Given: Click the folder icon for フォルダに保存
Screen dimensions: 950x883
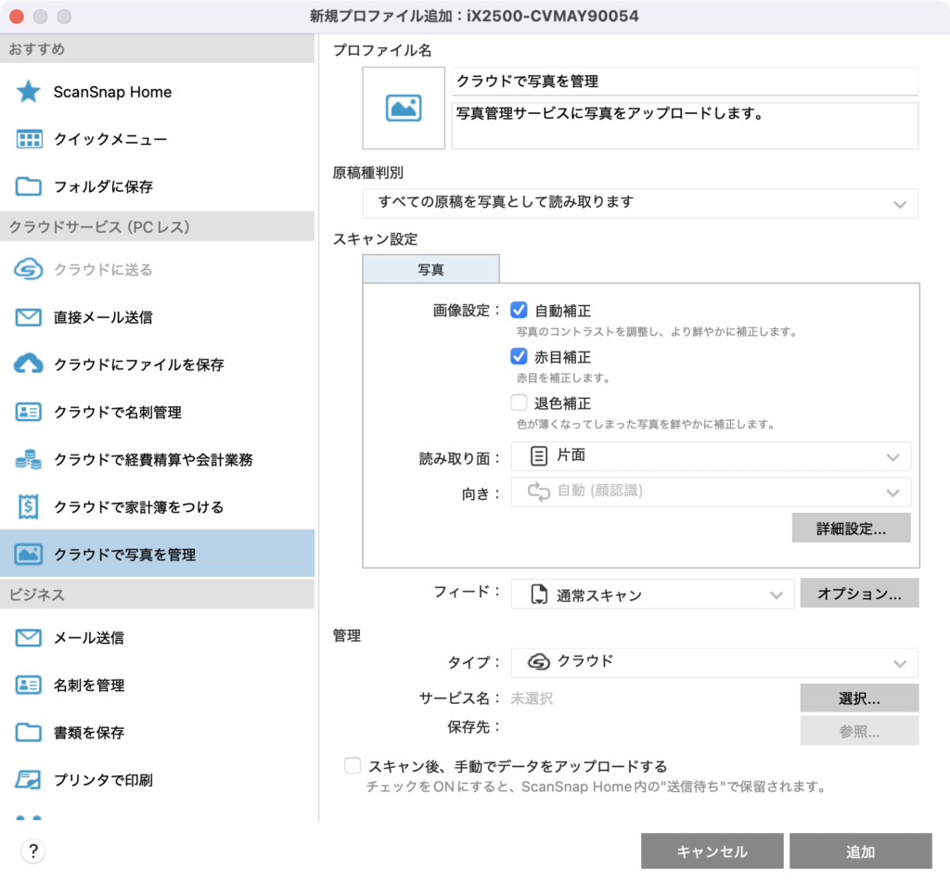Looking at the screenshot, I should 29,186.
